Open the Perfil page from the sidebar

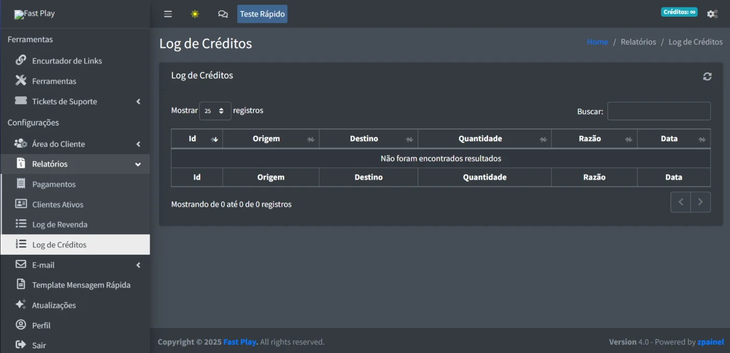tap(41, 325)
